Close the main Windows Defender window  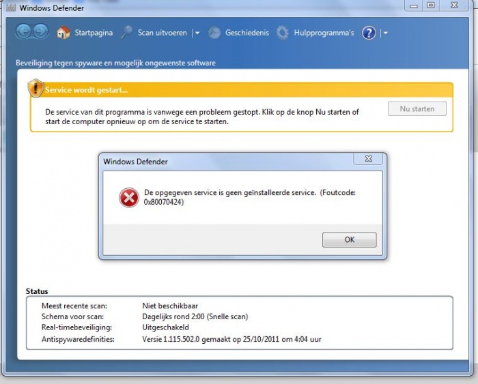point(454,5)
